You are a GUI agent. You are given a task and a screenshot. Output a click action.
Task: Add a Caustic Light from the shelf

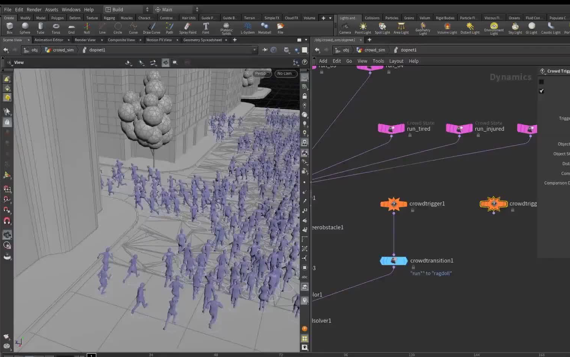tap(551, 28)
